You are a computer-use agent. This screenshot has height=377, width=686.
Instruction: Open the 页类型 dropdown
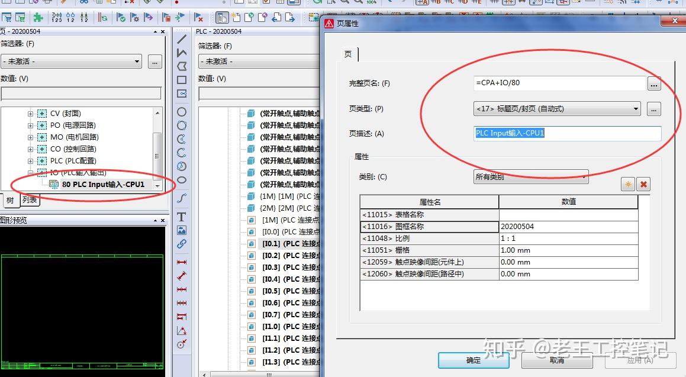point(637,108)
